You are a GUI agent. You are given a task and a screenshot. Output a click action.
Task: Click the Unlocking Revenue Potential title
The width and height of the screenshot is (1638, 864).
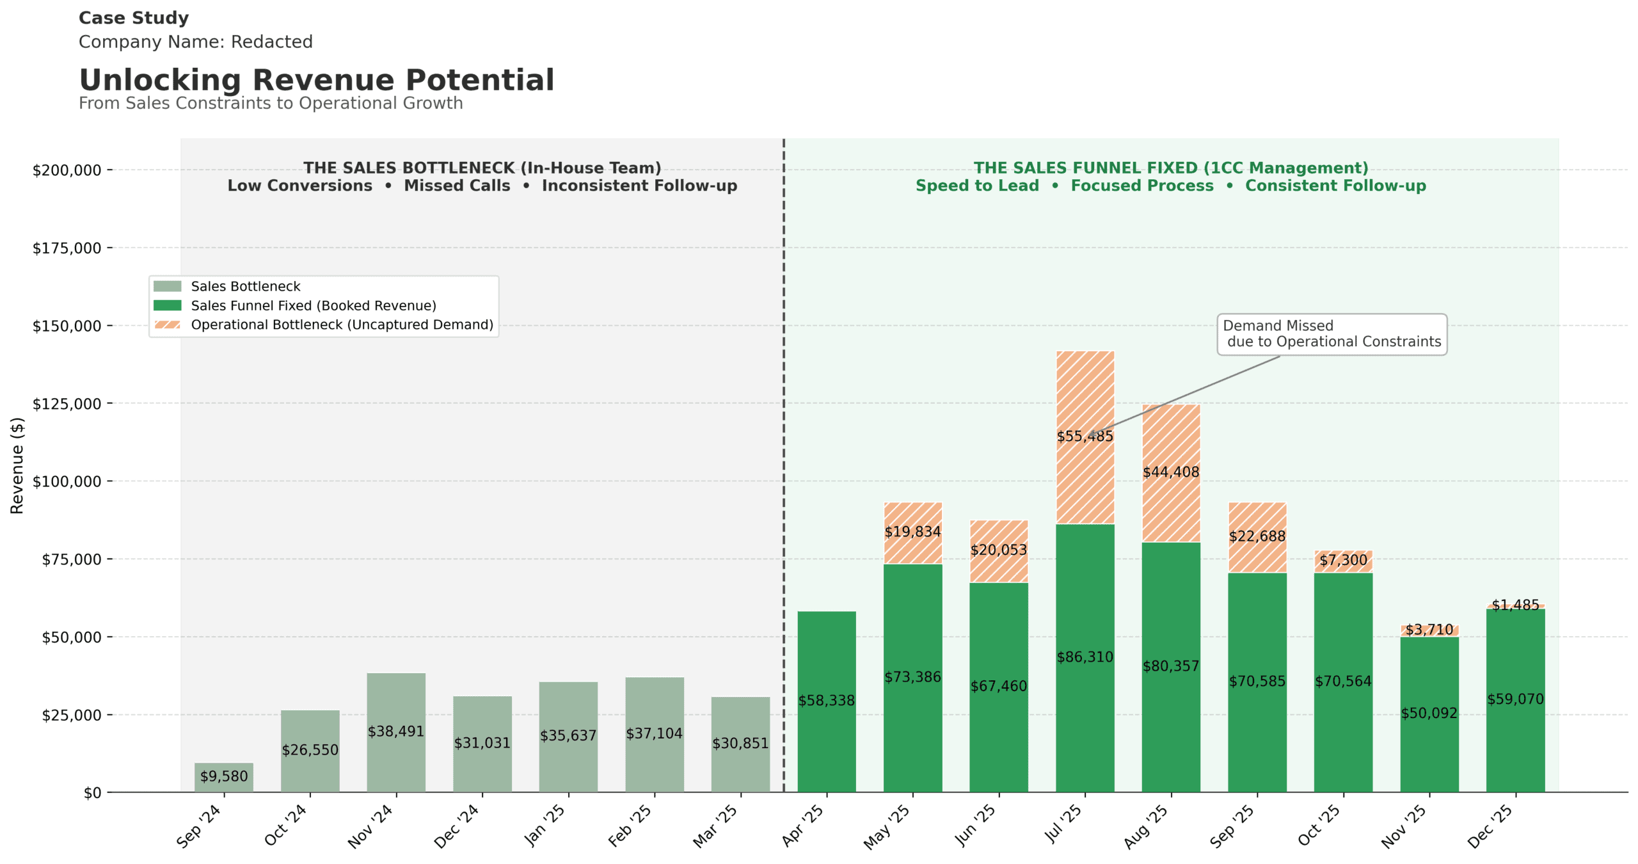tap(317, 80)
